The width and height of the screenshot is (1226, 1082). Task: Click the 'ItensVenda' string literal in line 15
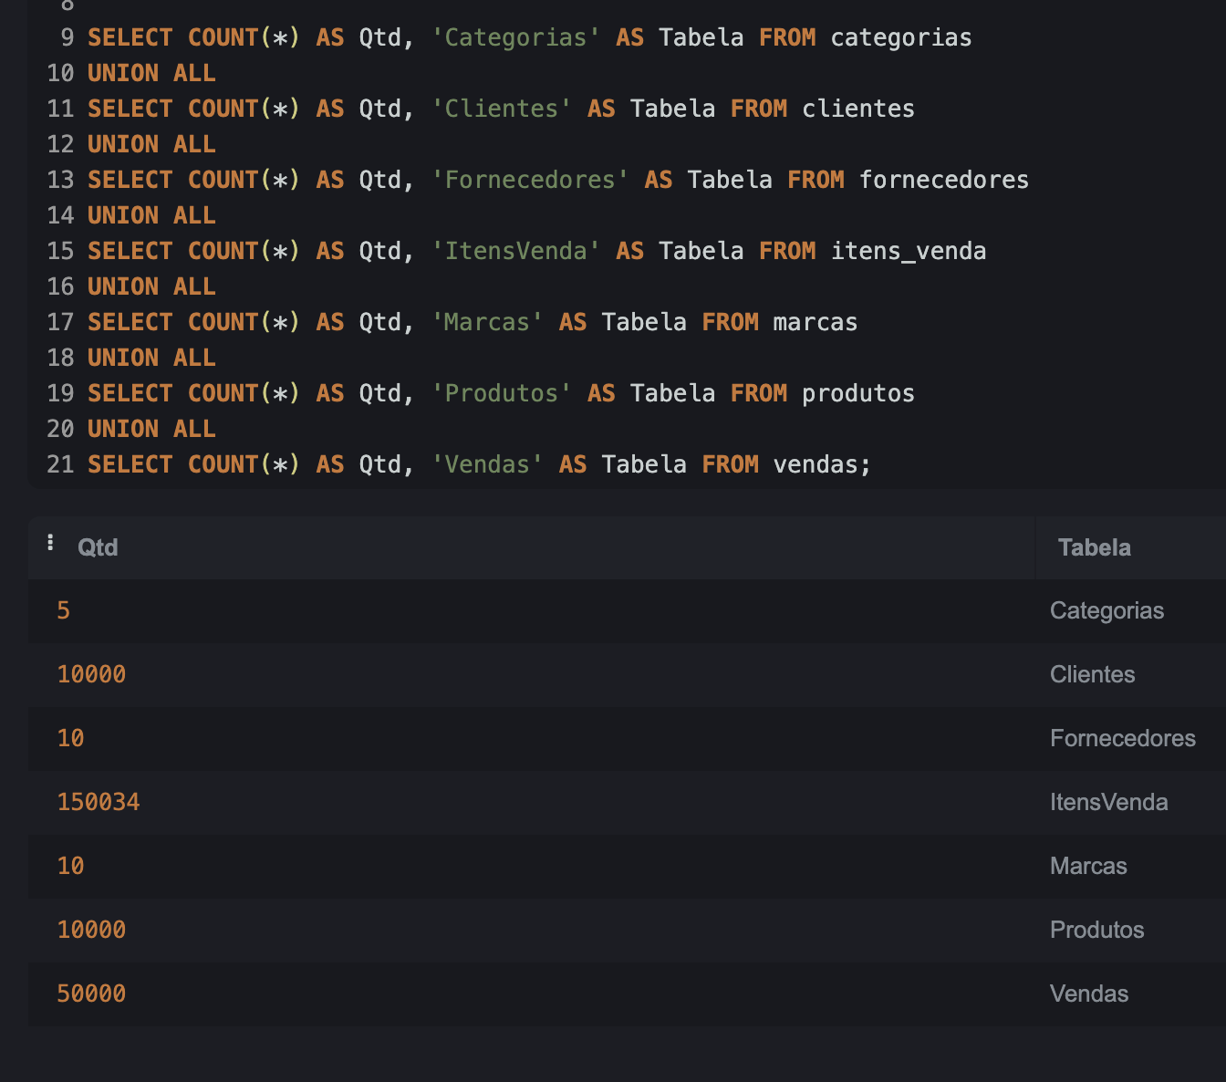[x=515, y=251]
